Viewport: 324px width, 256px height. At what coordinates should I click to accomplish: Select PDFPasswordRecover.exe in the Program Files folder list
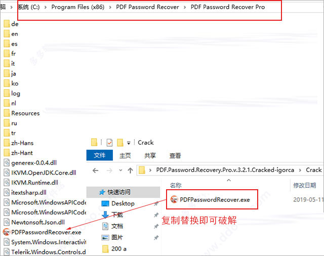tap(42, 232)
